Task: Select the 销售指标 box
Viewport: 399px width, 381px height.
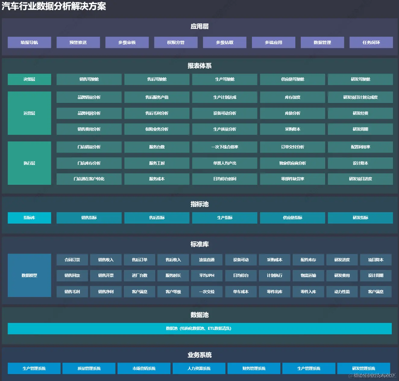Action: pyautogui.click(x=89, y=218)
